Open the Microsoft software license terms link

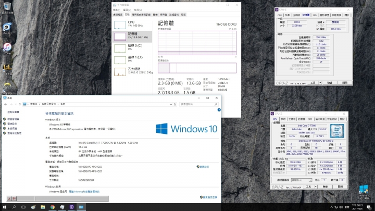click(x=84, y=192)
